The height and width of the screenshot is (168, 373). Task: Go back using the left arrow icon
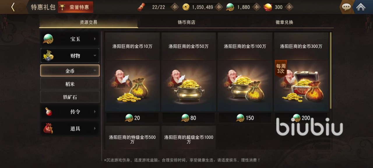[x=13, y=7]
